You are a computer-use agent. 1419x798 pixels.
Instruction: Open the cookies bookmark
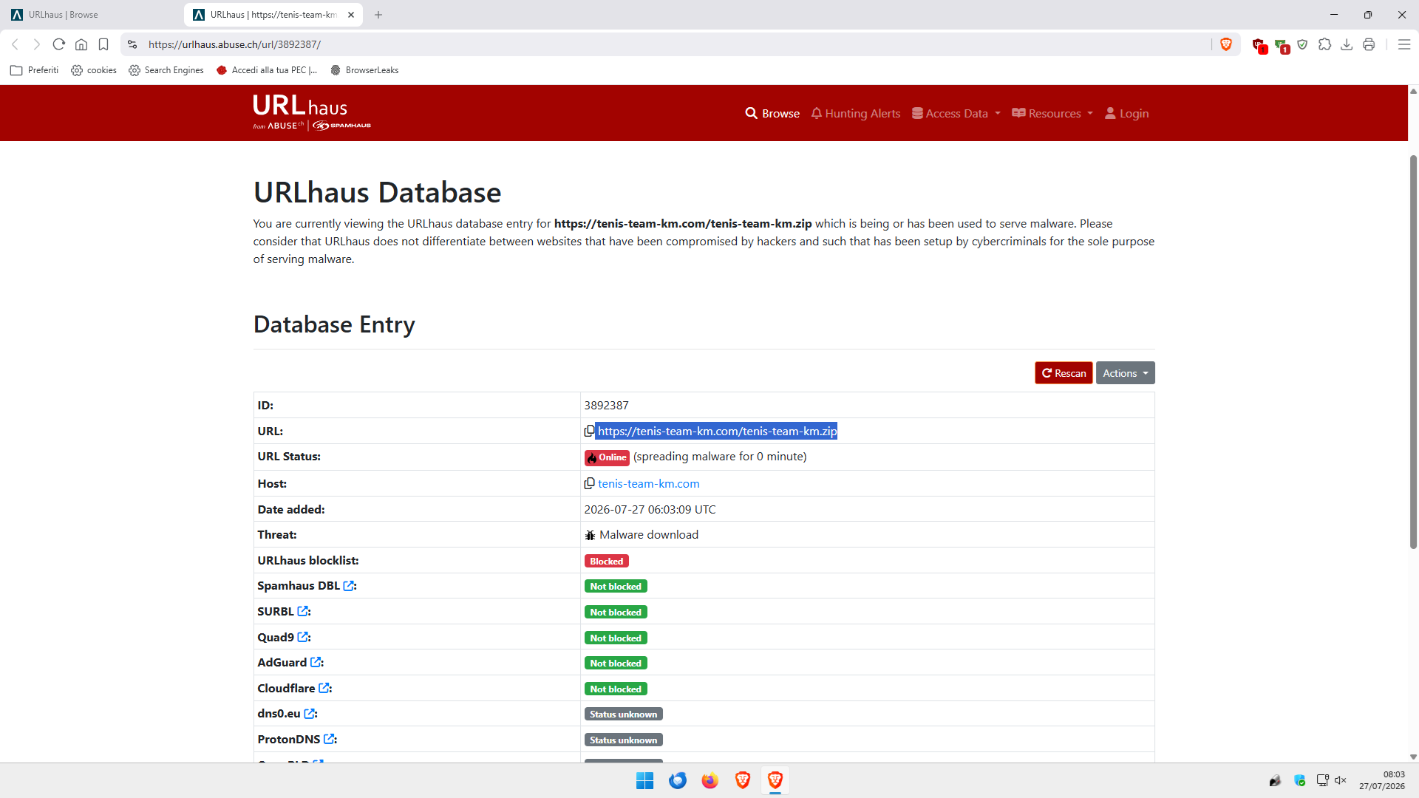94,70
